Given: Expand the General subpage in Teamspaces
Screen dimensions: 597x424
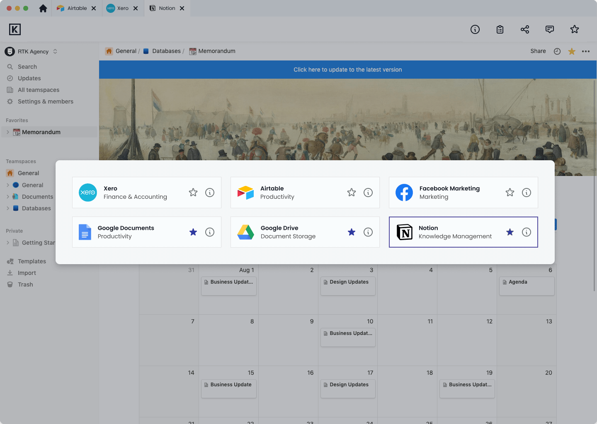Looking at the screenshot, I should [8, 185].
